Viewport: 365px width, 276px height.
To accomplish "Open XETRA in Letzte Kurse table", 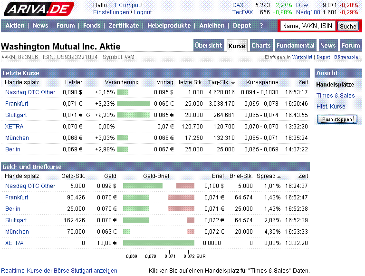I will [14, 127].
